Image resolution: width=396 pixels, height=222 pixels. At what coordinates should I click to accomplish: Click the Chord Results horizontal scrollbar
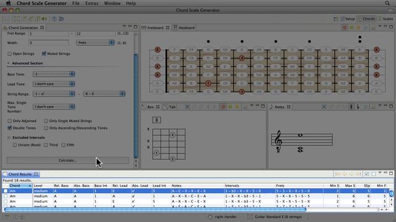(x=155, y=209)
